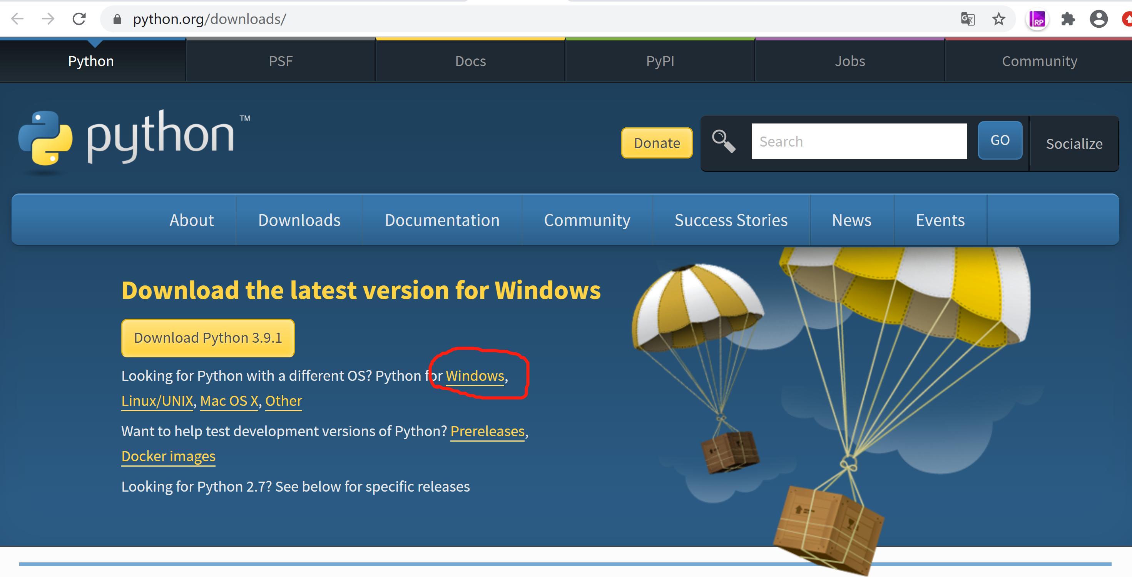Reload the python.org downloads page
The image size is (1132, 577).
point(79,18)
